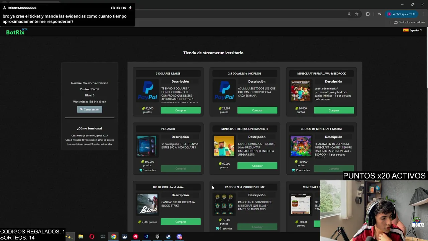
Task: Click points coin icon beside 69,000 puntos
Action: (x=220, y=164)
